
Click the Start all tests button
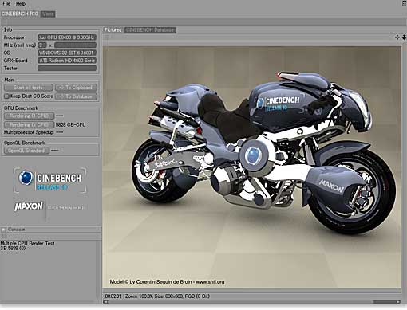29,88
